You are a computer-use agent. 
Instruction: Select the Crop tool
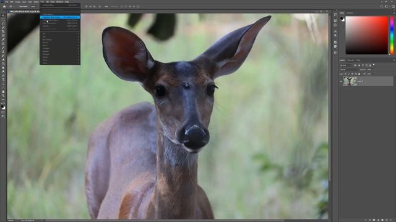click(3, 31)
